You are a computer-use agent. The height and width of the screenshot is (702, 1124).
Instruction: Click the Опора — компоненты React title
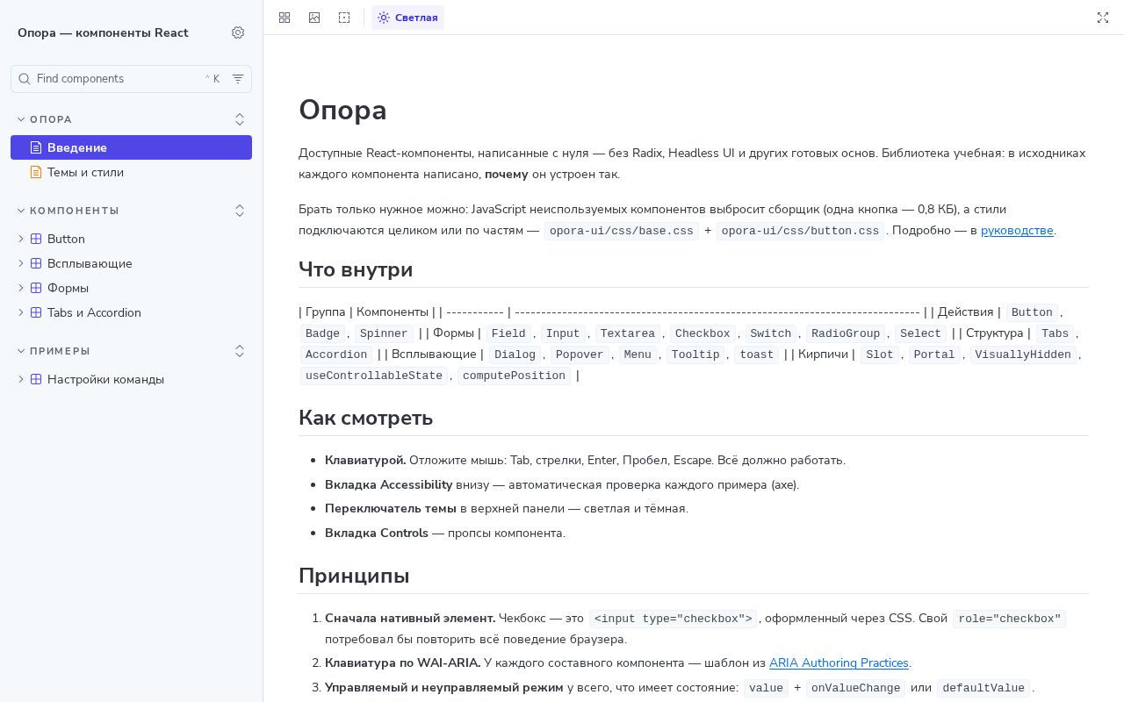tap(103, 32)
